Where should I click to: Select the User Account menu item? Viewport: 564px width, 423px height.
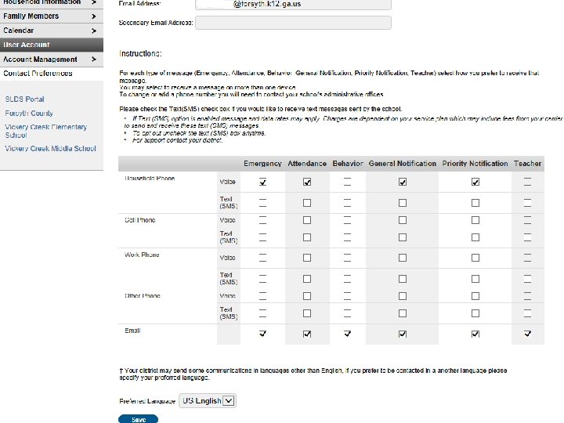(x=52, y=45)
